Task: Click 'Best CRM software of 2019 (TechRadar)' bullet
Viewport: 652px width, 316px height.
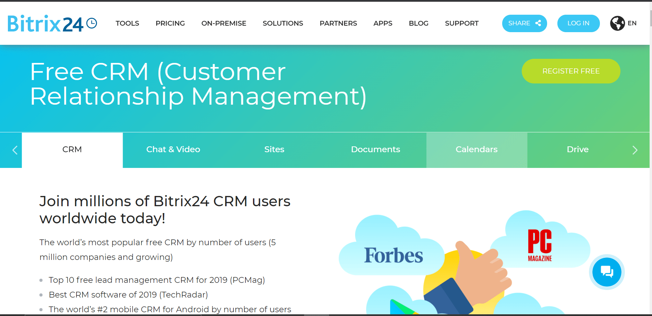Action: tap(128, 295)
